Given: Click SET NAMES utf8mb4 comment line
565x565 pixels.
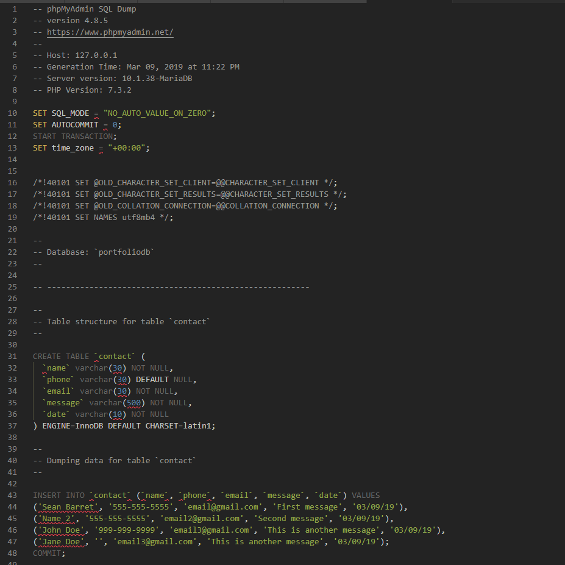Looking at the screenshot, I should tap(103, 217).
